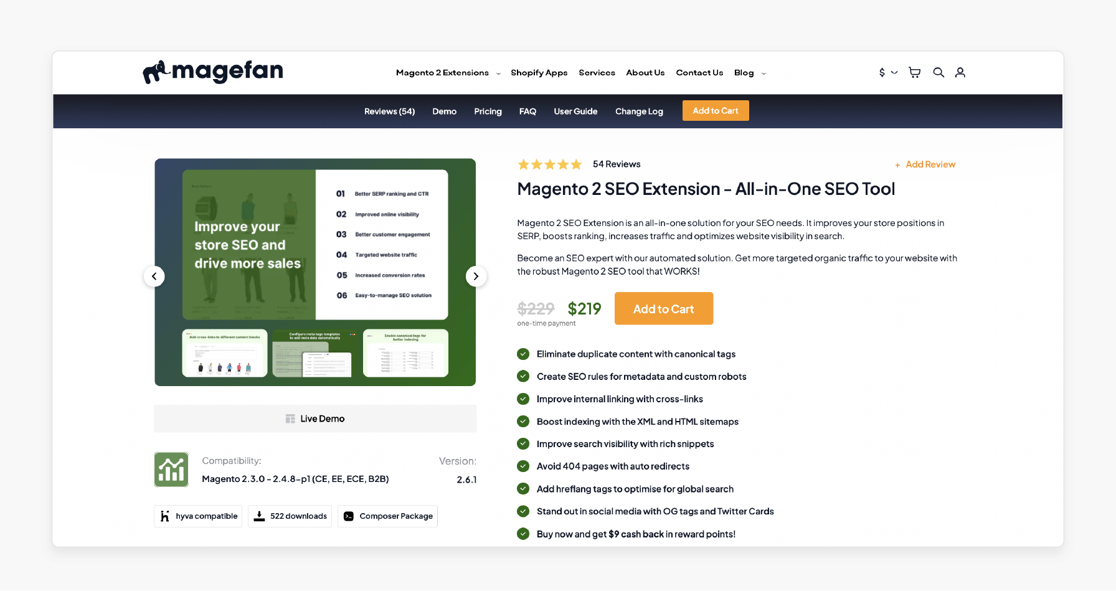Screen dimensions: 1116x591
Task: Click checkmark beside hreflang tags feature
Action: click(x=523, y=489)
